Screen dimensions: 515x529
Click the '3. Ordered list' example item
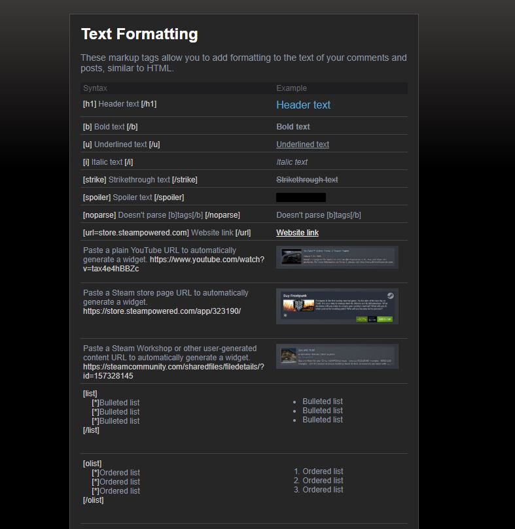pos(319,490)
